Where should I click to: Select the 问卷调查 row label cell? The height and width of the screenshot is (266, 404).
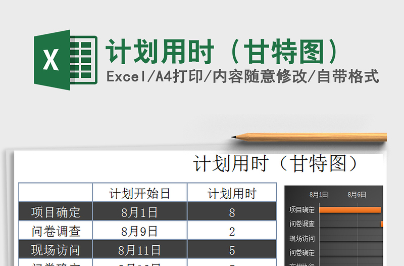pos(56,230)
